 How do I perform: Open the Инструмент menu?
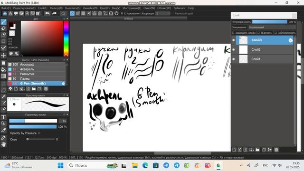point(132,8)
